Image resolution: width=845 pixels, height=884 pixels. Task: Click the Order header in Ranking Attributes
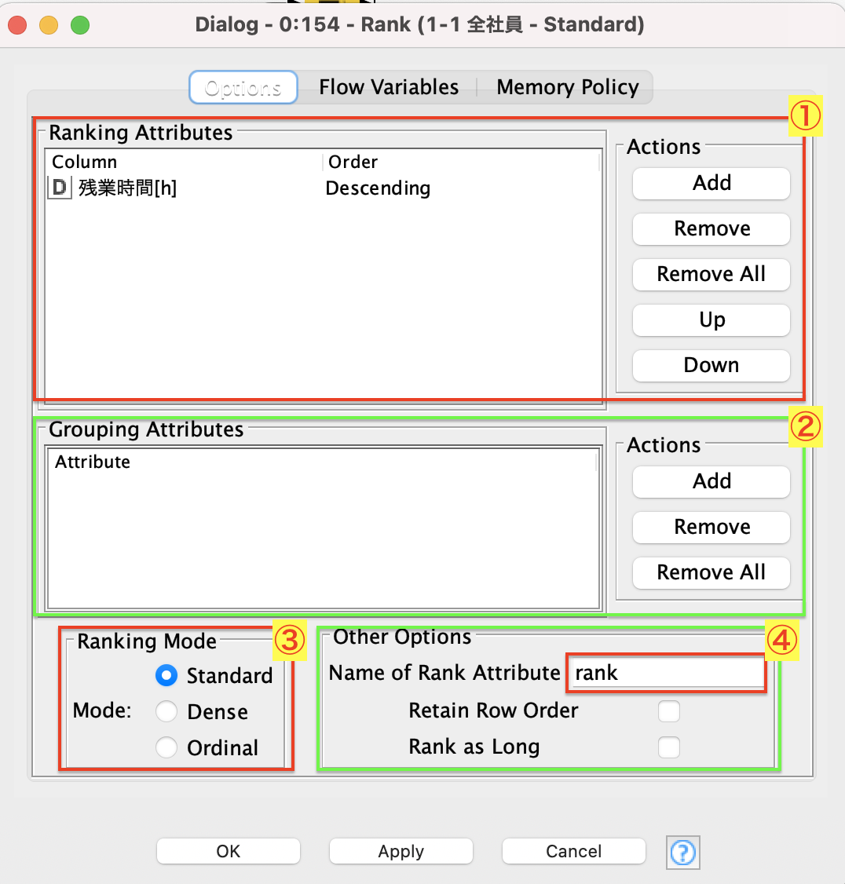coord(460,162)
